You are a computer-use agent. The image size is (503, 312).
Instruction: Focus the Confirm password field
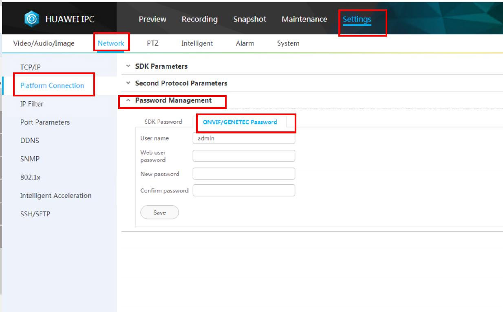point(244,190)
